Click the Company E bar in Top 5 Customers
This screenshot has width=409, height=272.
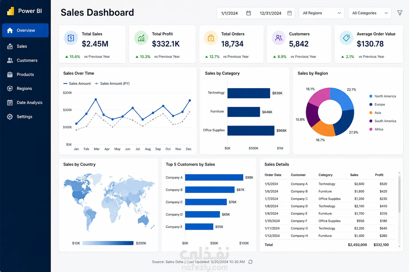point(199,227)
